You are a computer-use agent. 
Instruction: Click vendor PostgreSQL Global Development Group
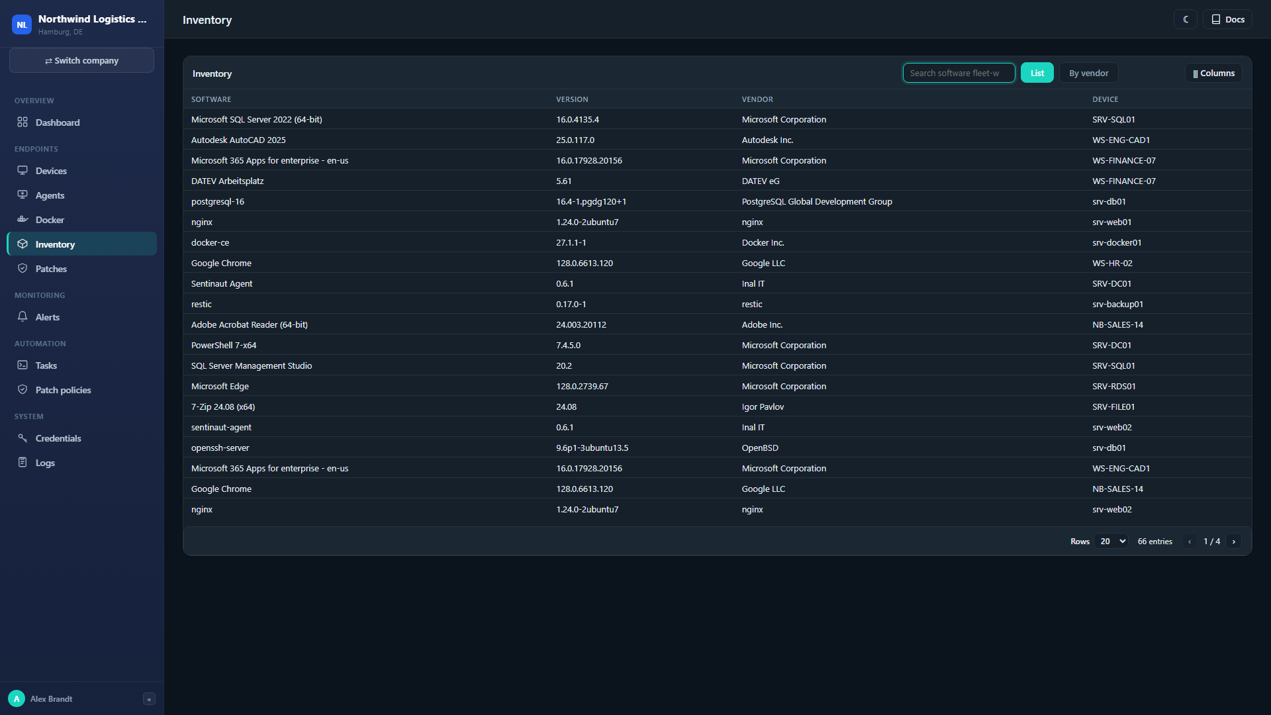(x=817, y=201)
